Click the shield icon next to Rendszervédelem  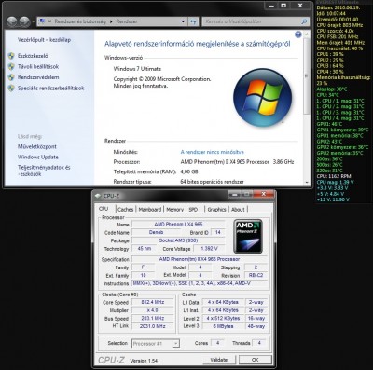pos(11,77)
